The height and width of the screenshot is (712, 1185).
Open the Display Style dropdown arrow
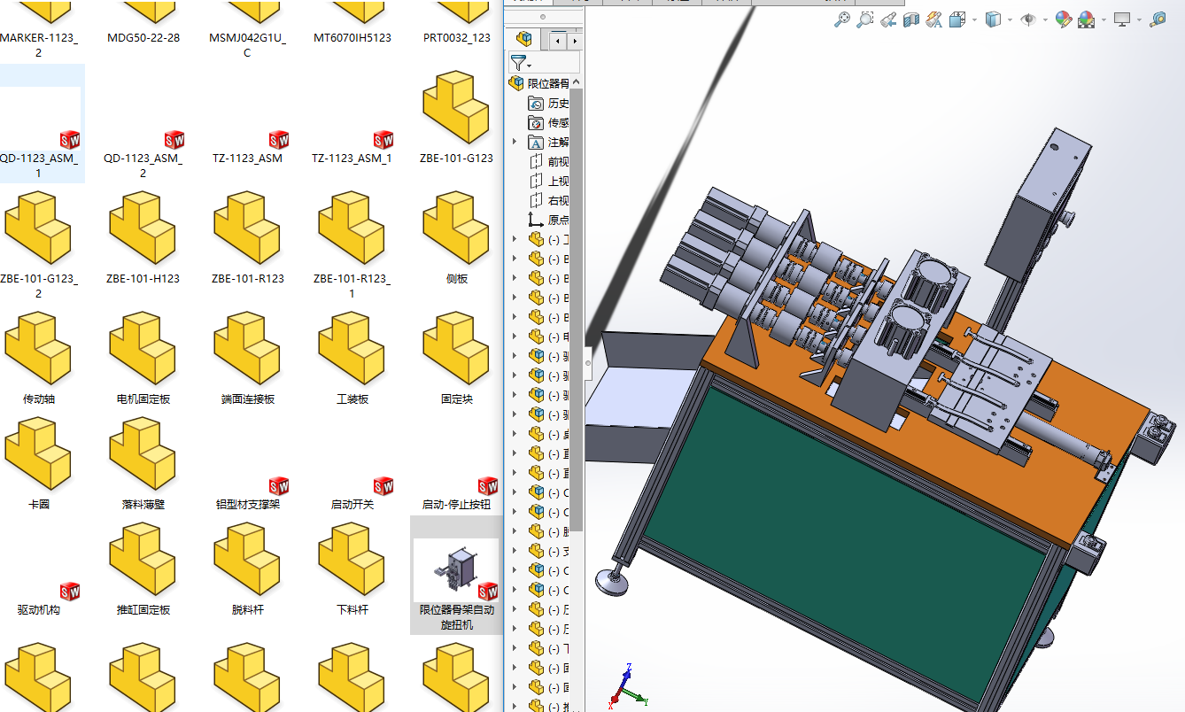pos(1011,19)
